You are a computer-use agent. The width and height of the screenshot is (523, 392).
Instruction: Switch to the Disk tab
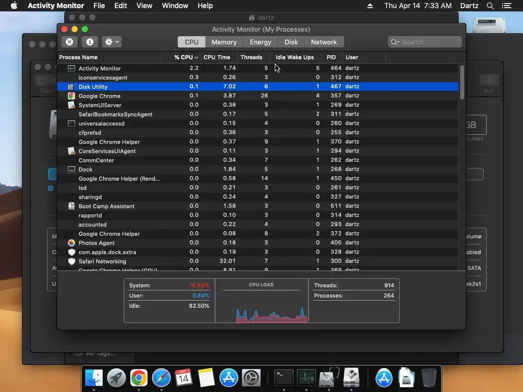tap(291, 42)
